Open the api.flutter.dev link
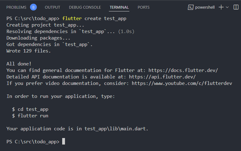 tap(162, 77)
